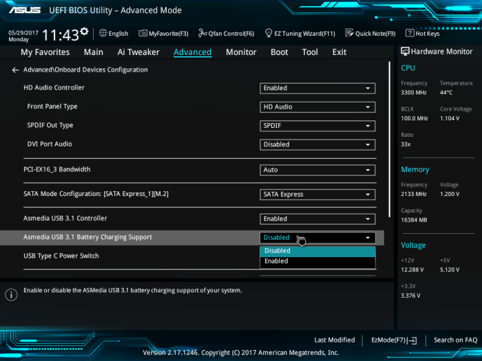Click the Hot Keys question mark icon
The width and height of the screenshot is (482, 361).
point(410,33)
